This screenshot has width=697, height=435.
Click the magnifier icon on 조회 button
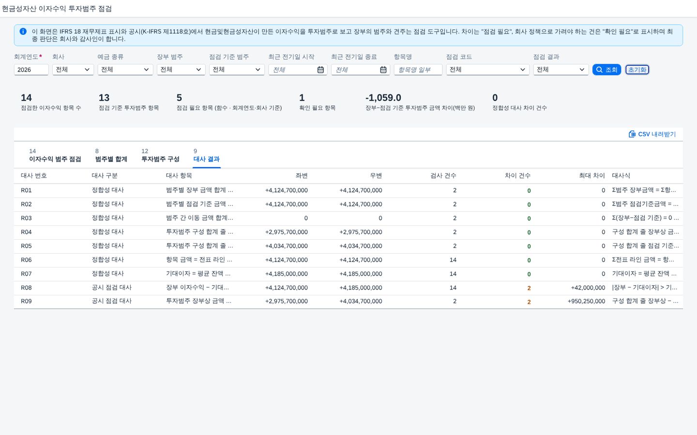599,70
